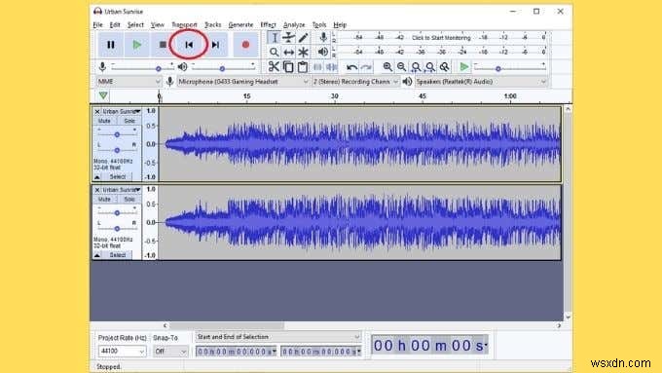Screen dimensions: 662x373
Task: Open the Help menu
Action: pyautogui.click(x=340, y=25)
